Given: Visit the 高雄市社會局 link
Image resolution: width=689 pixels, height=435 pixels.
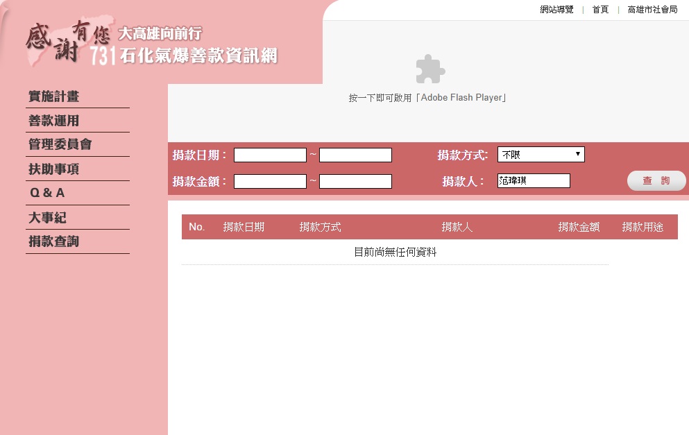Looking at the screenshot, I should click(x=652, y=10).
